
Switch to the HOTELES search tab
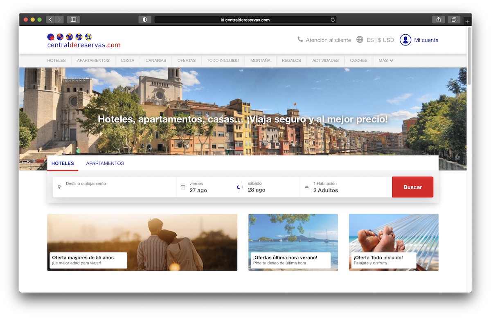pyautogui.click(x=63, y=163)
